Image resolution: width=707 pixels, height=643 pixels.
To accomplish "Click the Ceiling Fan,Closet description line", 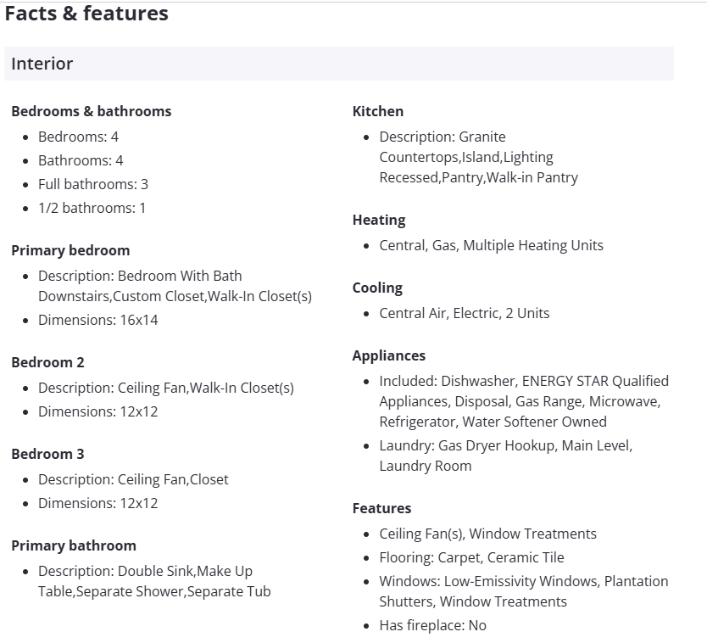I will 133,479.
